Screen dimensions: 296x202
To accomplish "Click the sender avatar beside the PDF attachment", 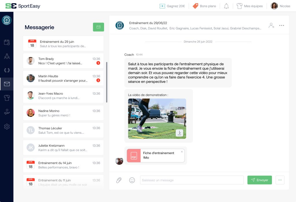I will pyautogui.click(x=119, y=161).
